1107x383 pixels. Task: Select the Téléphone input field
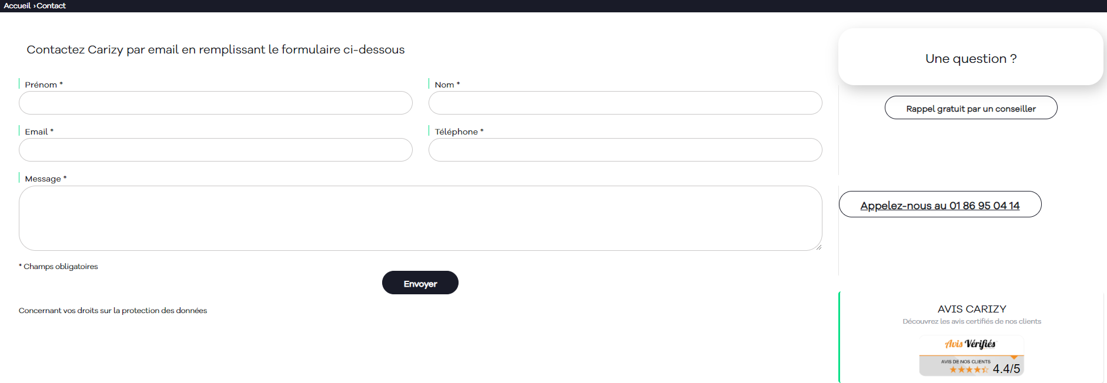coord(626,150)
